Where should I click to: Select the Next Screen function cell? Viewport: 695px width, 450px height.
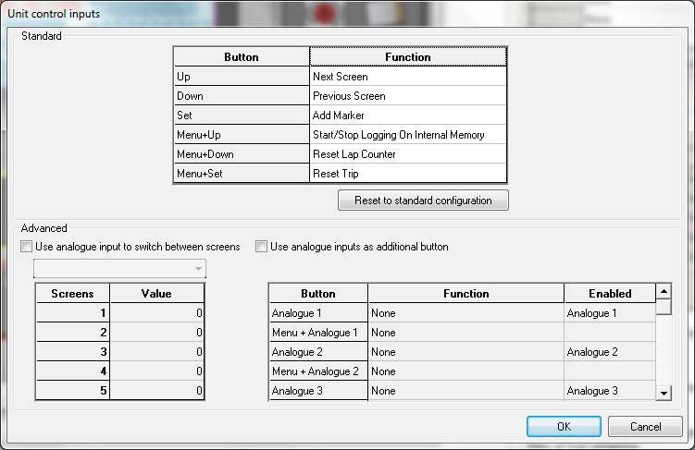(407, 77)
